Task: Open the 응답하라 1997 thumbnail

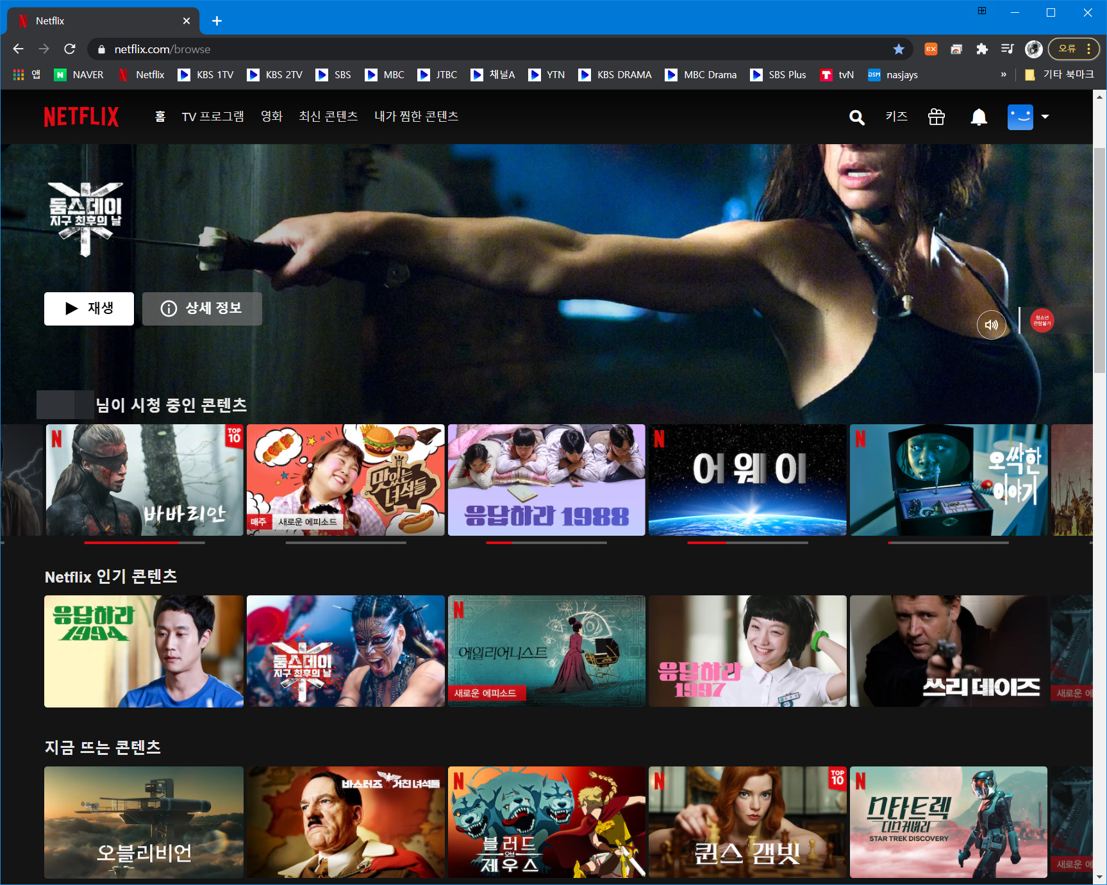Action: point(747,651)
